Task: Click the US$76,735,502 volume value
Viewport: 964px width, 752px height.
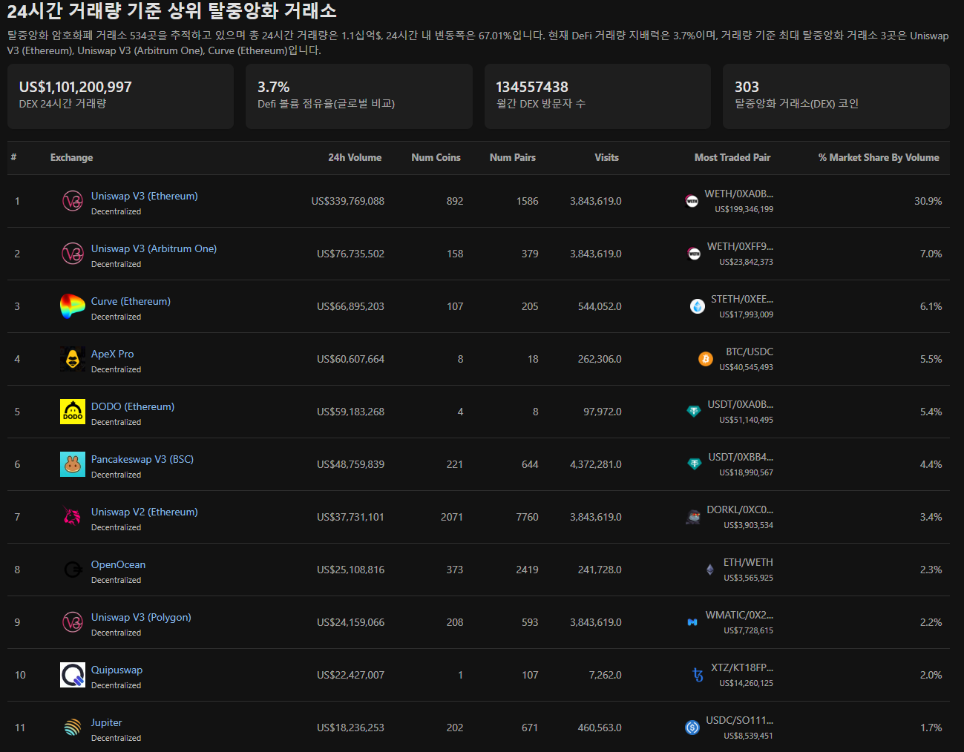Action: [350, 254]
